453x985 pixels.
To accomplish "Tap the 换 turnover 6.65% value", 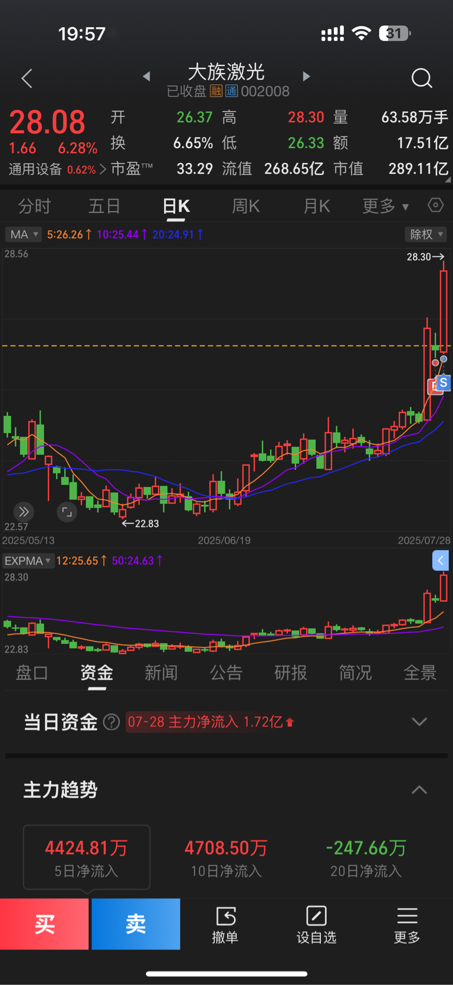I will pyautogui.click(x=193, y=143).
